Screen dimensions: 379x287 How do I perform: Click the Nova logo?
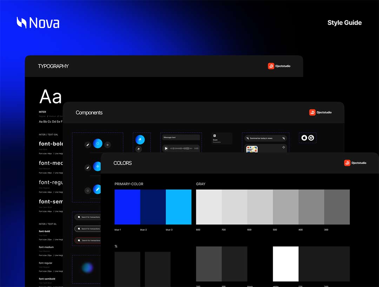point(38,23)
